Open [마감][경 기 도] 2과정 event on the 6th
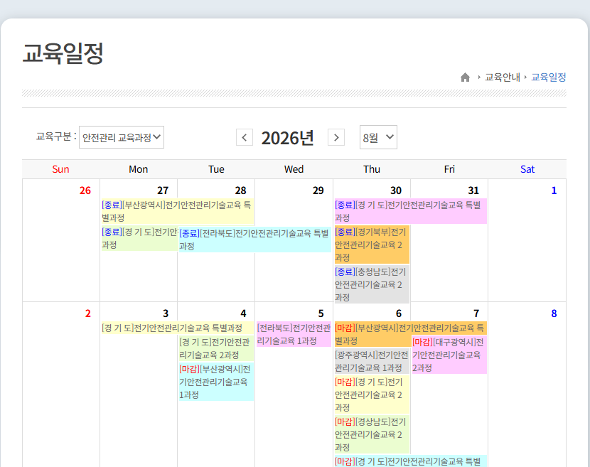 [x=372, y=394]
